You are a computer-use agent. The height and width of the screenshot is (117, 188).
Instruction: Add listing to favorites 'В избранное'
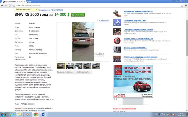pos(104,21)
